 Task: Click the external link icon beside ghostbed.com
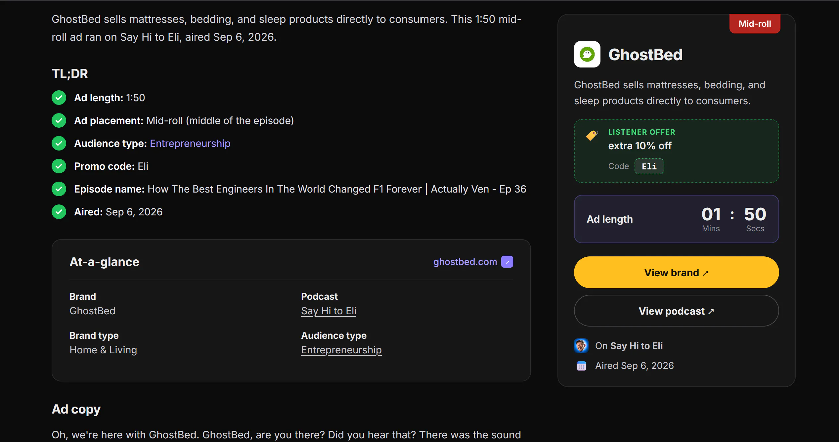tap(507, 262)
